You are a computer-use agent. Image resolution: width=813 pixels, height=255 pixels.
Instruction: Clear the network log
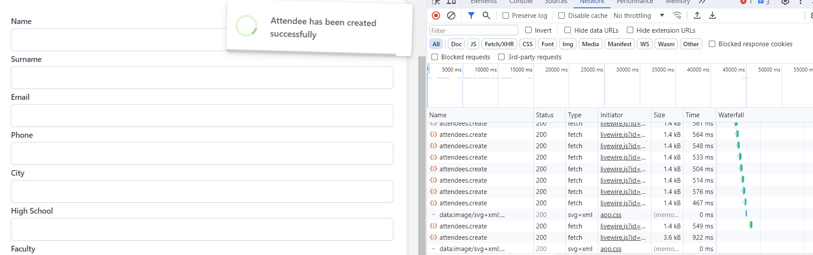(451, 15)
